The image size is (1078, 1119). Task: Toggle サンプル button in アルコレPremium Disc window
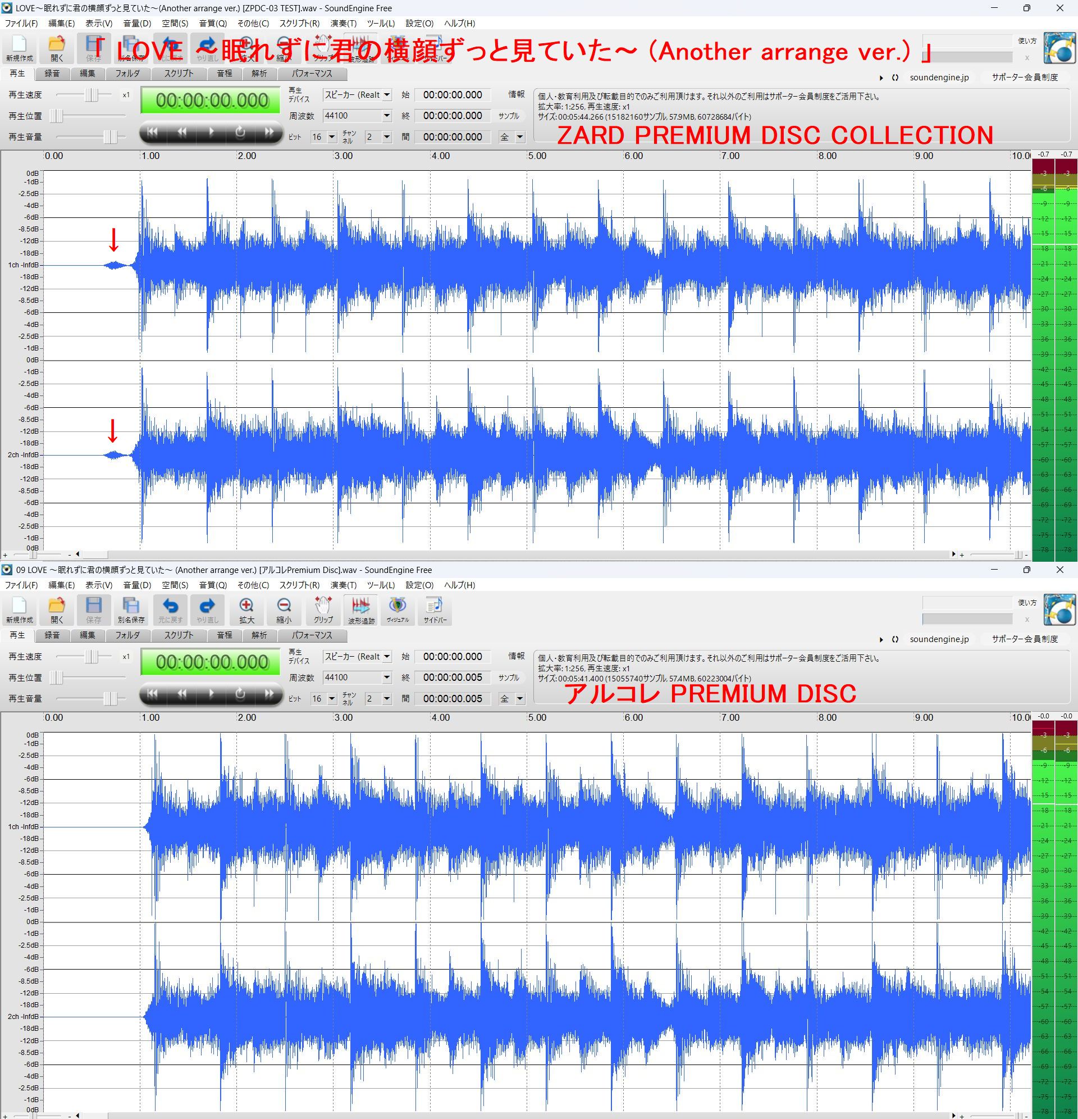click(509, 677)
